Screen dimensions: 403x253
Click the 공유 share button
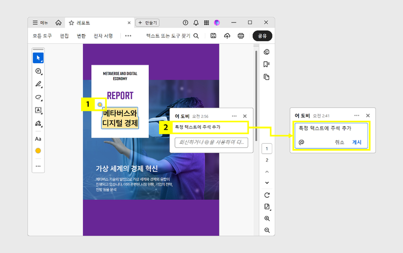pyautogui.click(x=262, y=36)
